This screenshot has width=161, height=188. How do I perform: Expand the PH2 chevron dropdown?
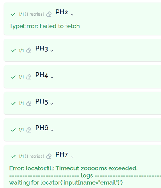click(72, 15)
